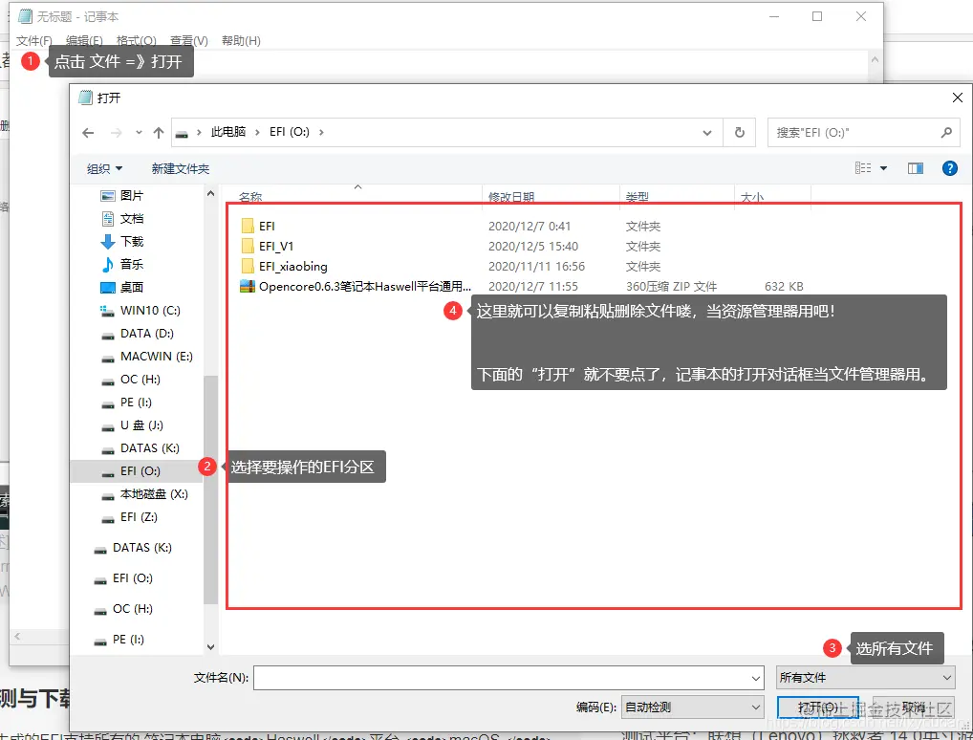Open Notepad 帮助(H) menu
973x740 pixels.
241,40
